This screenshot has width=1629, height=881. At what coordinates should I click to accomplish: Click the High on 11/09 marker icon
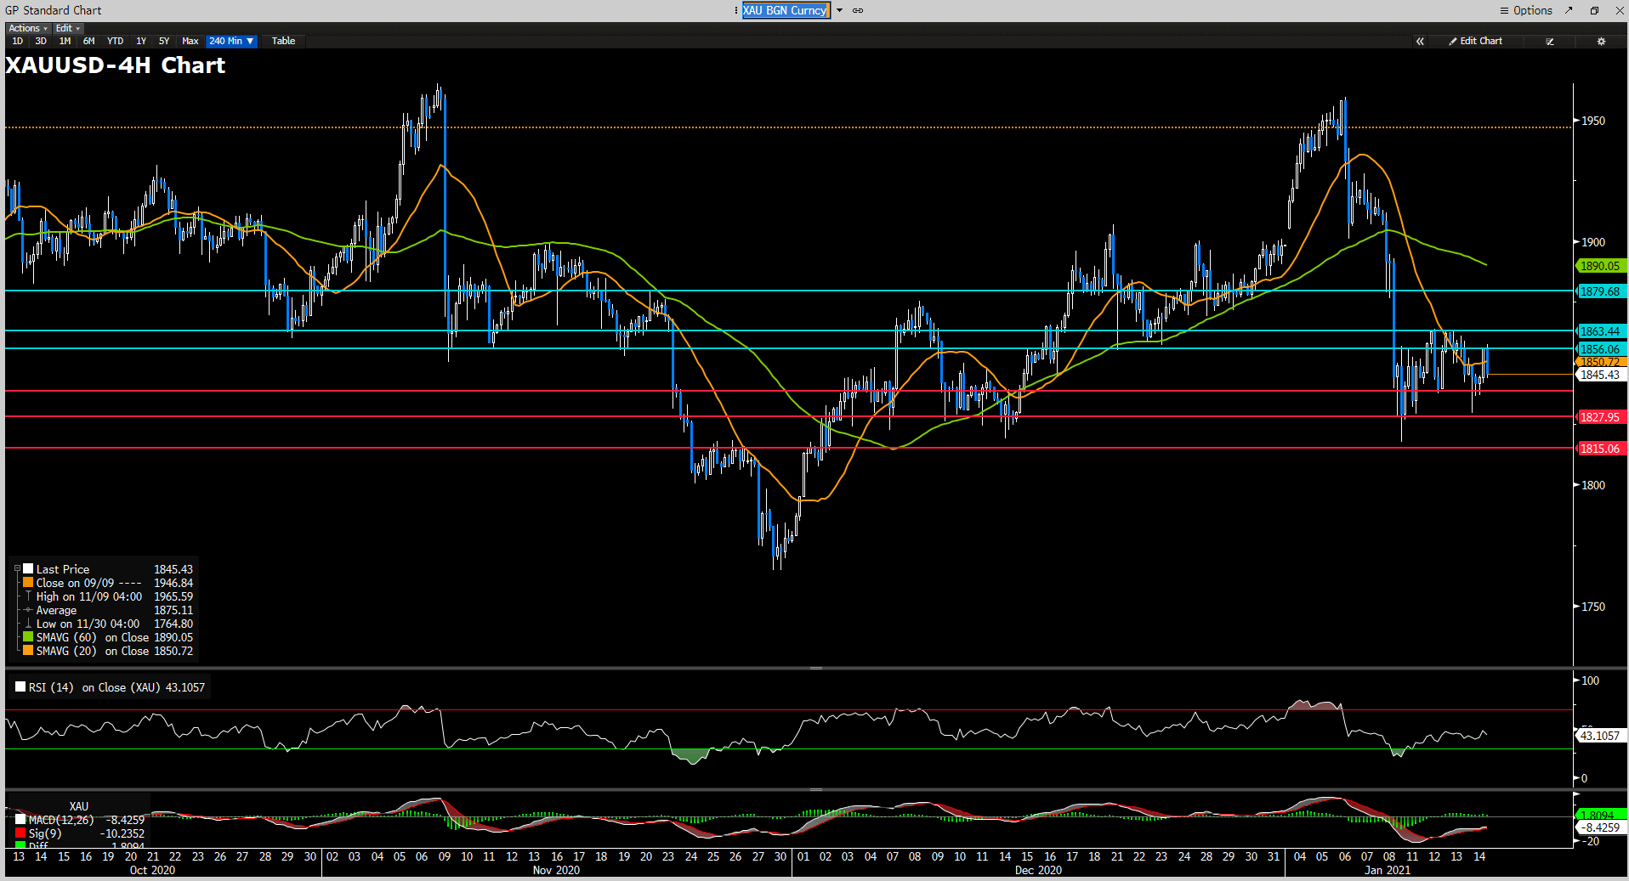[28, 596]
